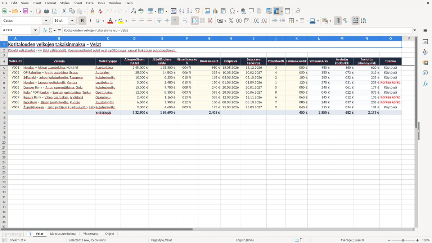Screen dimensions: 432x243
Task: Insert a comment via speech bubble
Action: [x=252, y=11]
